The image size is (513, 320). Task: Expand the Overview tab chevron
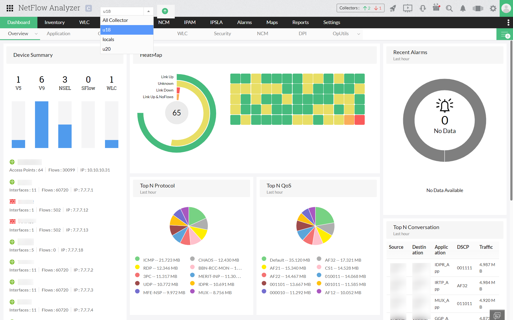point(36,34)
